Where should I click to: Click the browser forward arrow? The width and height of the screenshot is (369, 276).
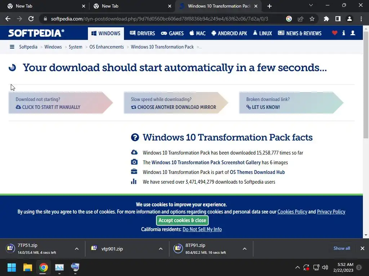pyautogui.click(x=19, y=19)
